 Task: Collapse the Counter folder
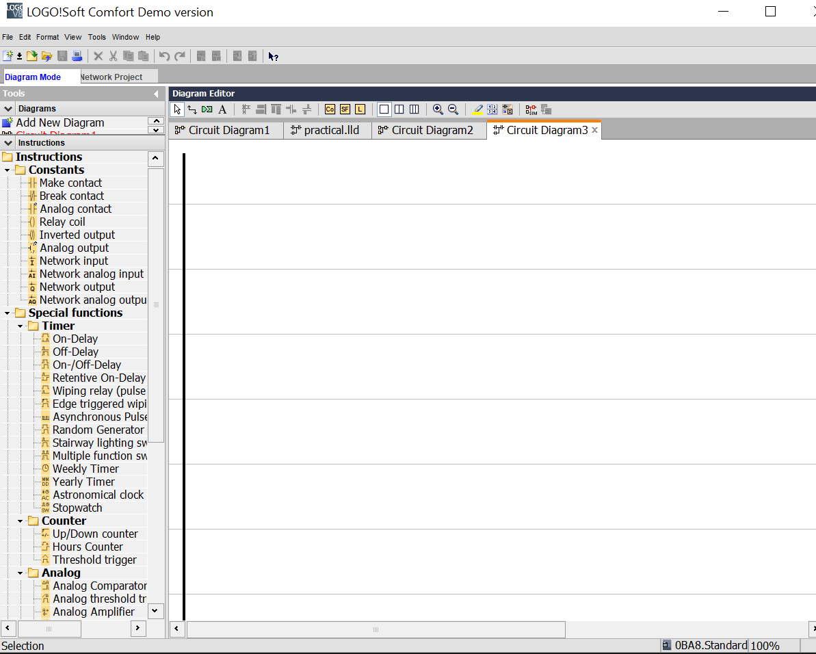21,521
